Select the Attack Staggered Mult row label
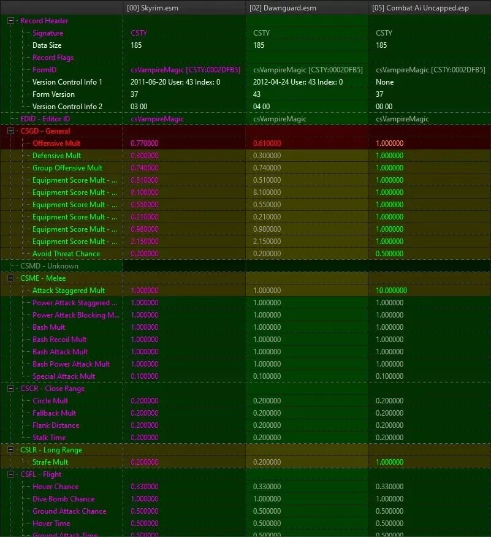491x537 pixels. 69,291
